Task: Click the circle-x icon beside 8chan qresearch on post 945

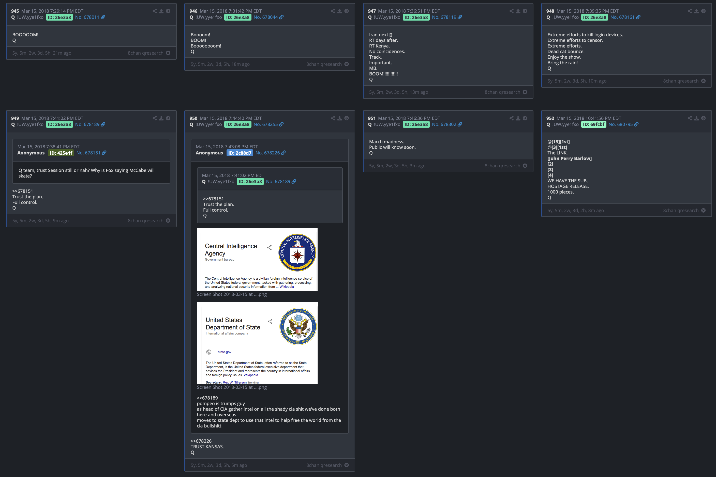Action: coord(168,53)
